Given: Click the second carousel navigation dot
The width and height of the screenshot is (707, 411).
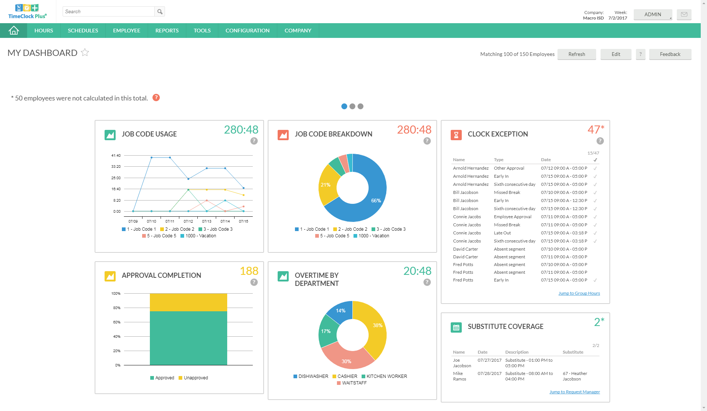Looking at the screenshot, I should point(352,106).
